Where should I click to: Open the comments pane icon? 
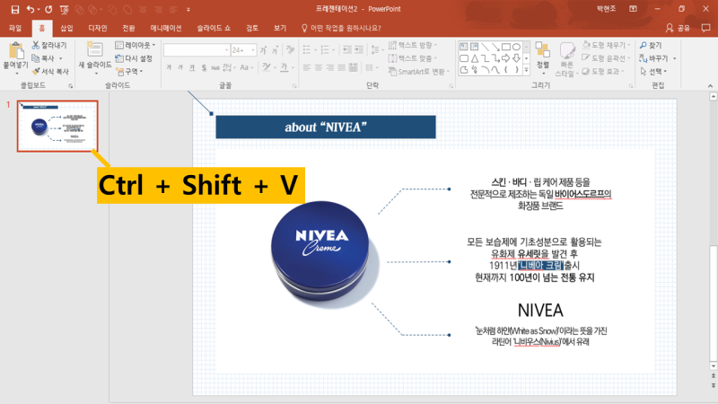[705, 28]
